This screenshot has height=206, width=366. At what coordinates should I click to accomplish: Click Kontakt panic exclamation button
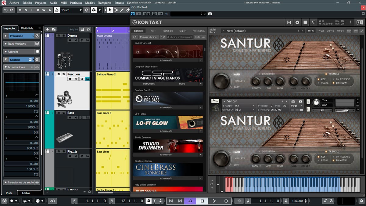click(x=351, y=22)
